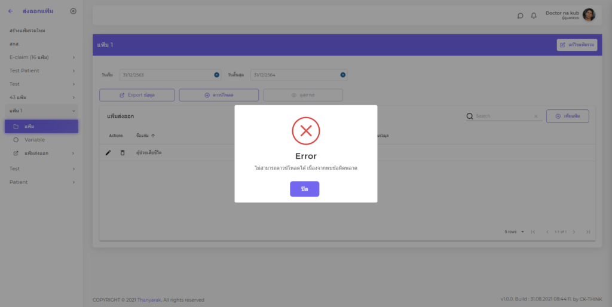
Task: Click the trash delete icon in Actions
Action: 123,153
